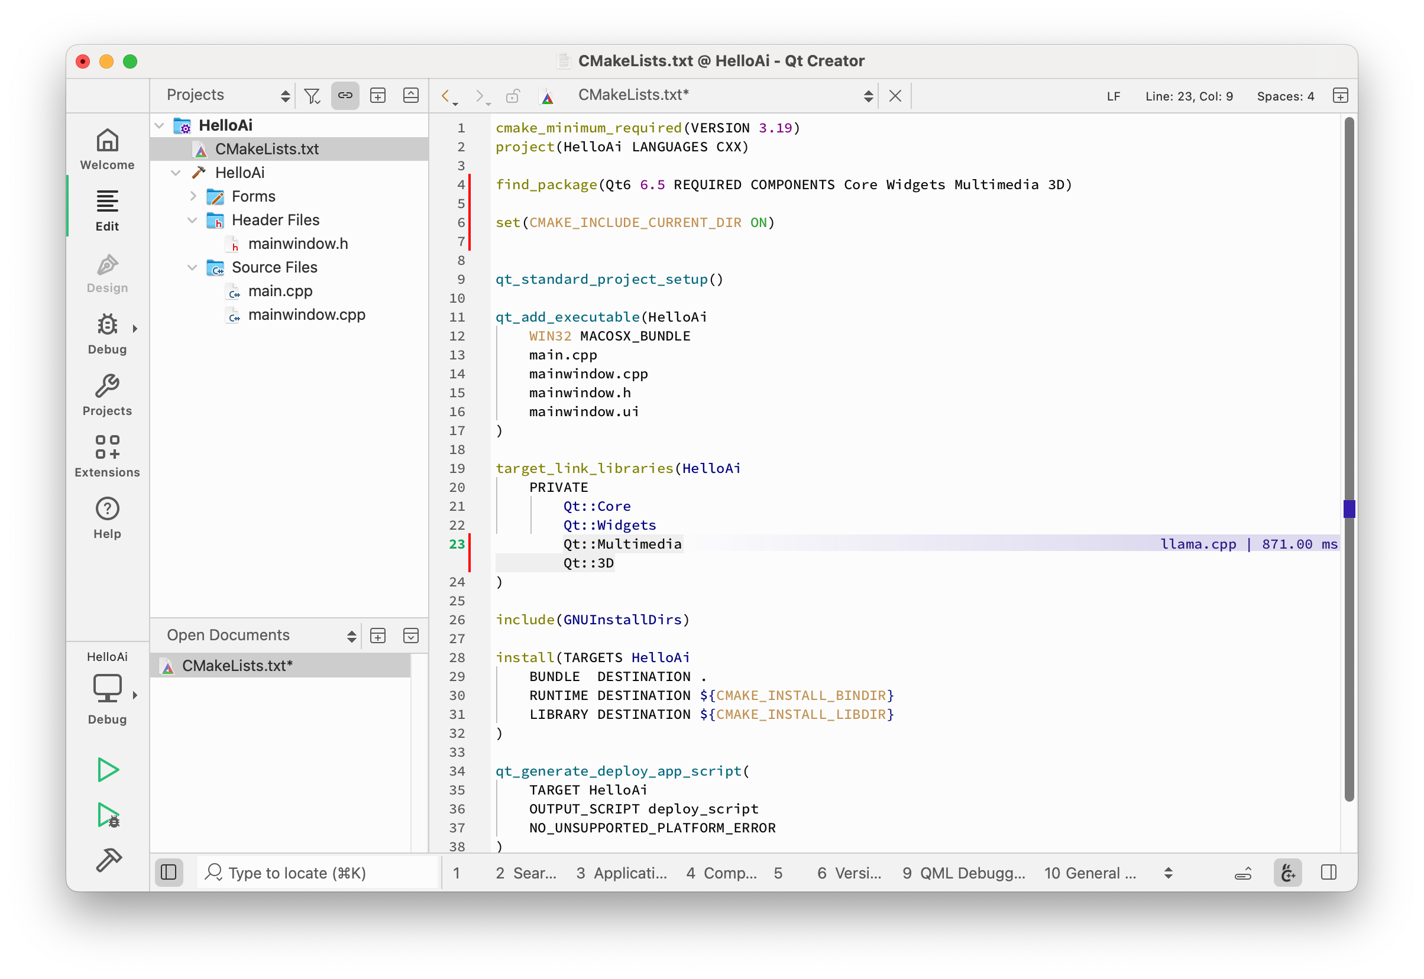Open the Compile Output pane

pyautogui.click(x=721, y=873)
